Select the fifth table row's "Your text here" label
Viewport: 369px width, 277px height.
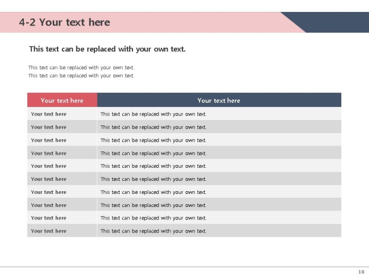click(49, 166)
